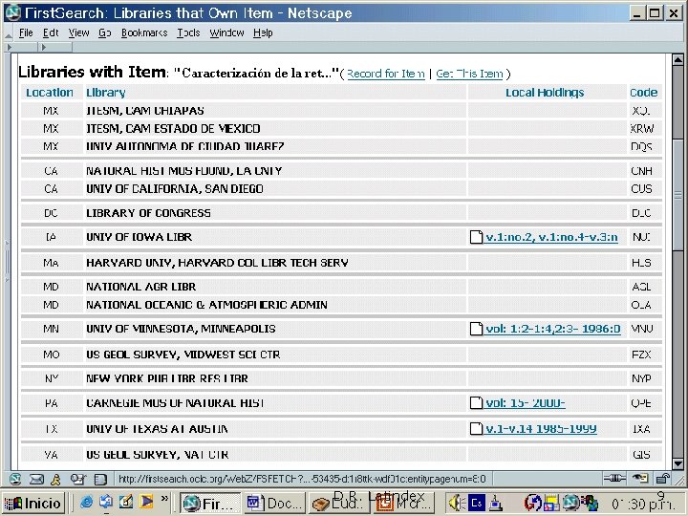
Task: Click the Iowa local holdings document icon
Action: tap(476, 237)
